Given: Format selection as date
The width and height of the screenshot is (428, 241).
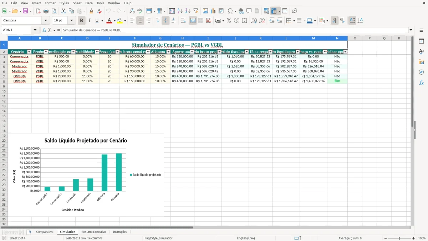Looking at the screenshot, I should pos(245,21).
